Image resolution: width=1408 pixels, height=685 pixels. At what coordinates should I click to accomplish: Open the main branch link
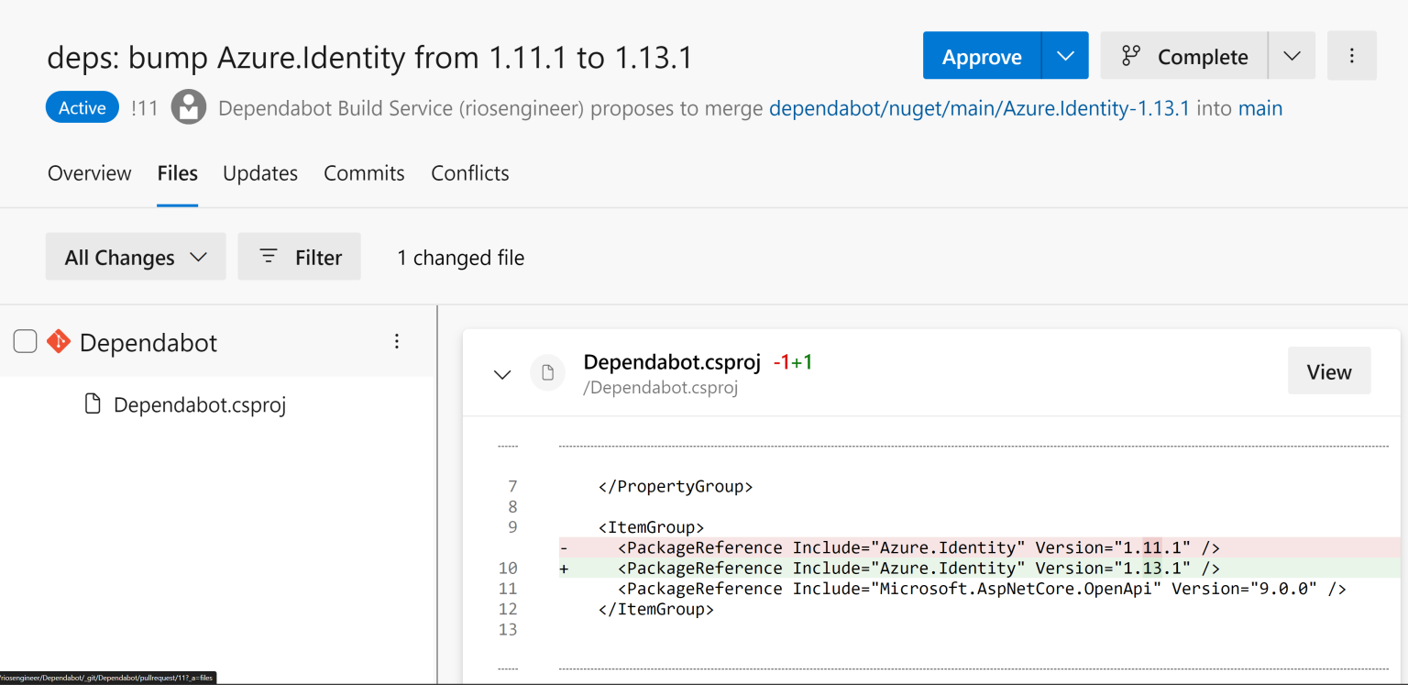point(1260,107)
